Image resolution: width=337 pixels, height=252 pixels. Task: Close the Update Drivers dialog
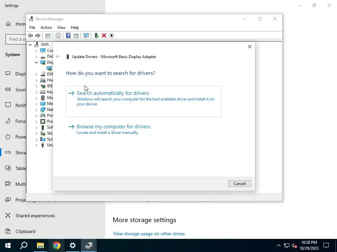[249, 47]
